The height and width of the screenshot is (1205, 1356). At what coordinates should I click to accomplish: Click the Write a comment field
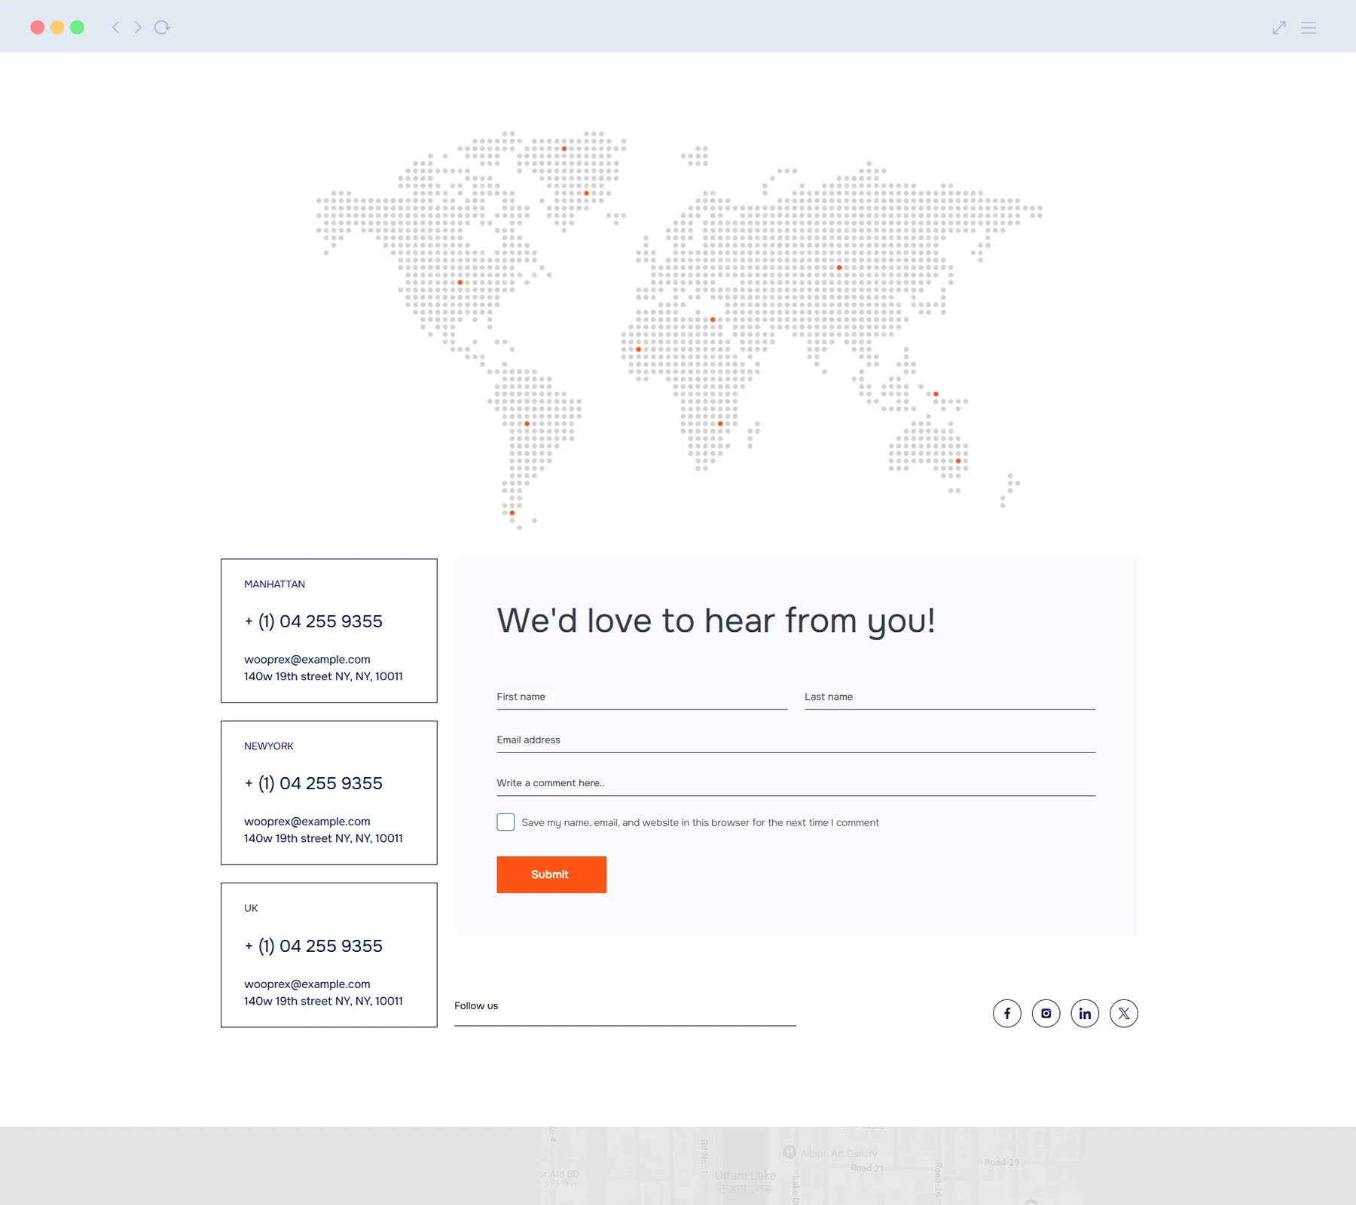coord(796,783)
